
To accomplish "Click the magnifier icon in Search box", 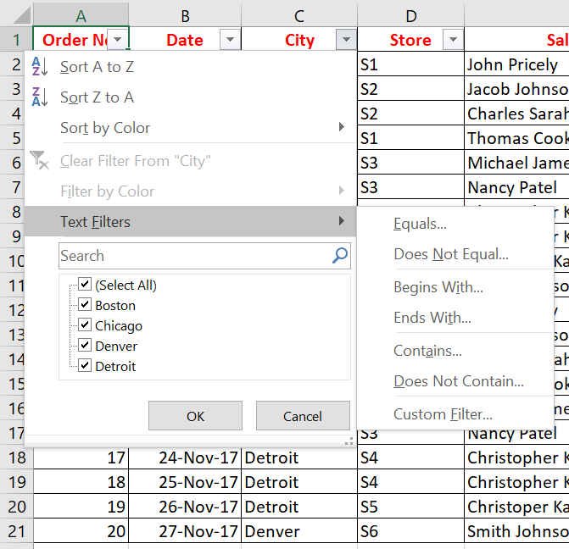I will 340,255.
